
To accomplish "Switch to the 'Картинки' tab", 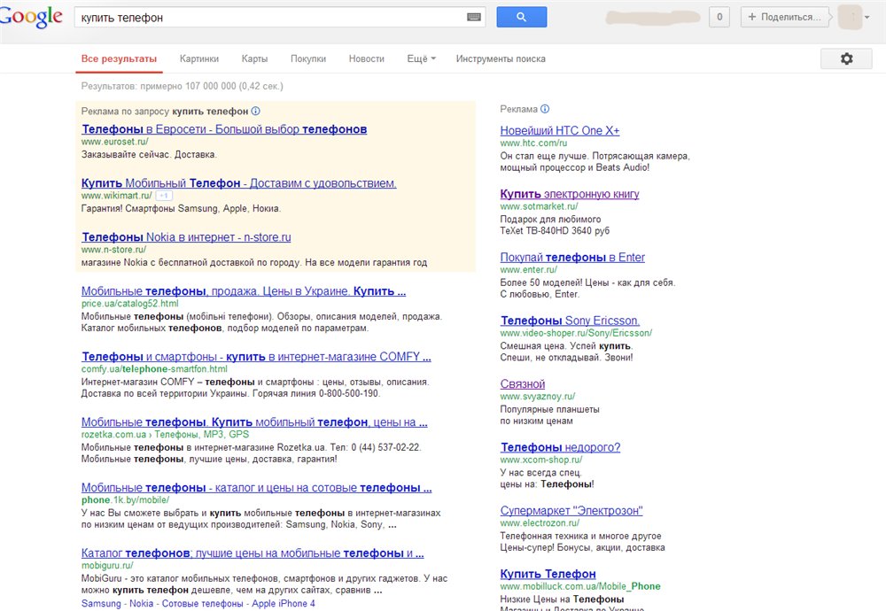I will 199,58.
